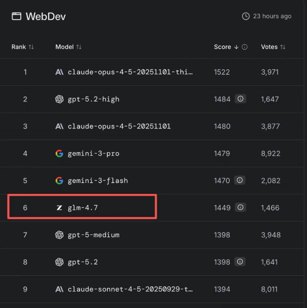This screenshot has width=307, height=308.
Task: Open score info badge for glm-4.7
Action: (x=240, y=207)
